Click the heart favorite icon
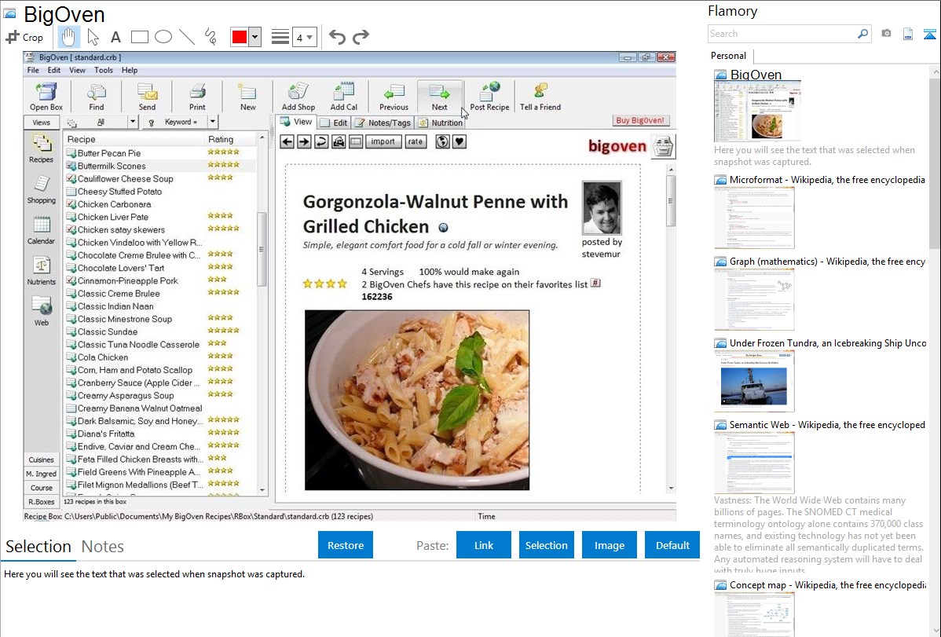Viewport: 941px width, 637px height. tap(459, 141)
